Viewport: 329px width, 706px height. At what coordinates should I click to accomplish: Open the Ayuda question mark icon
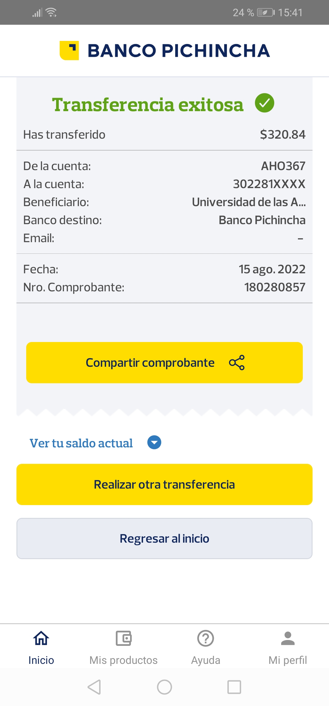pyautogui.click(x=206, y=638)
